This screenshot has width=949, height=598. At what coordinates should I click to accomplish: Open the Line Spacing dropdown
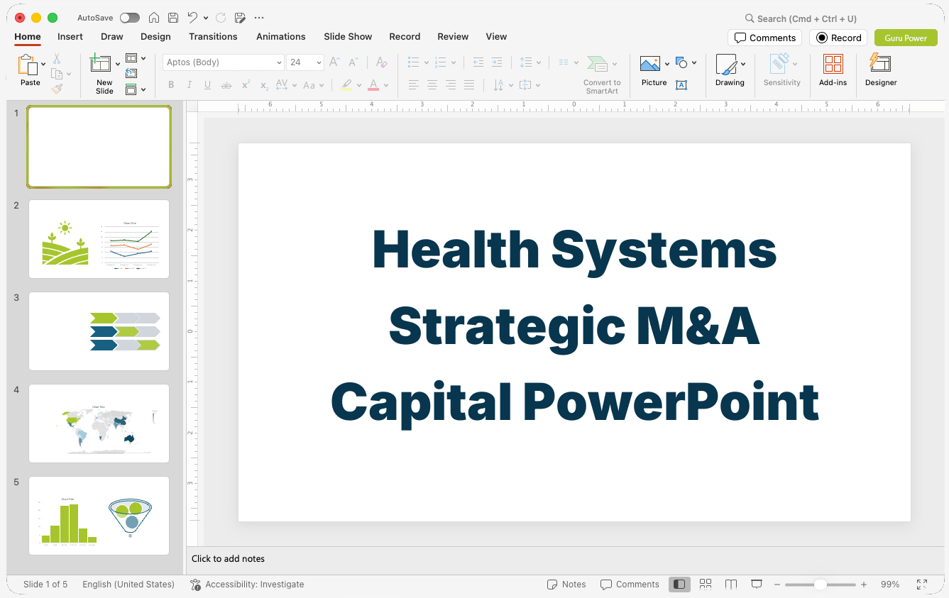tap(530, 62)
